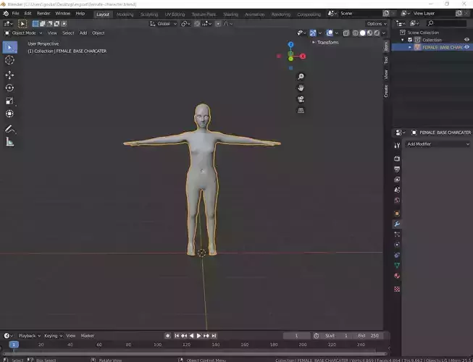Click the Blender logo menu
Viewport: 473px width, 362px height.
coord(6,14)
